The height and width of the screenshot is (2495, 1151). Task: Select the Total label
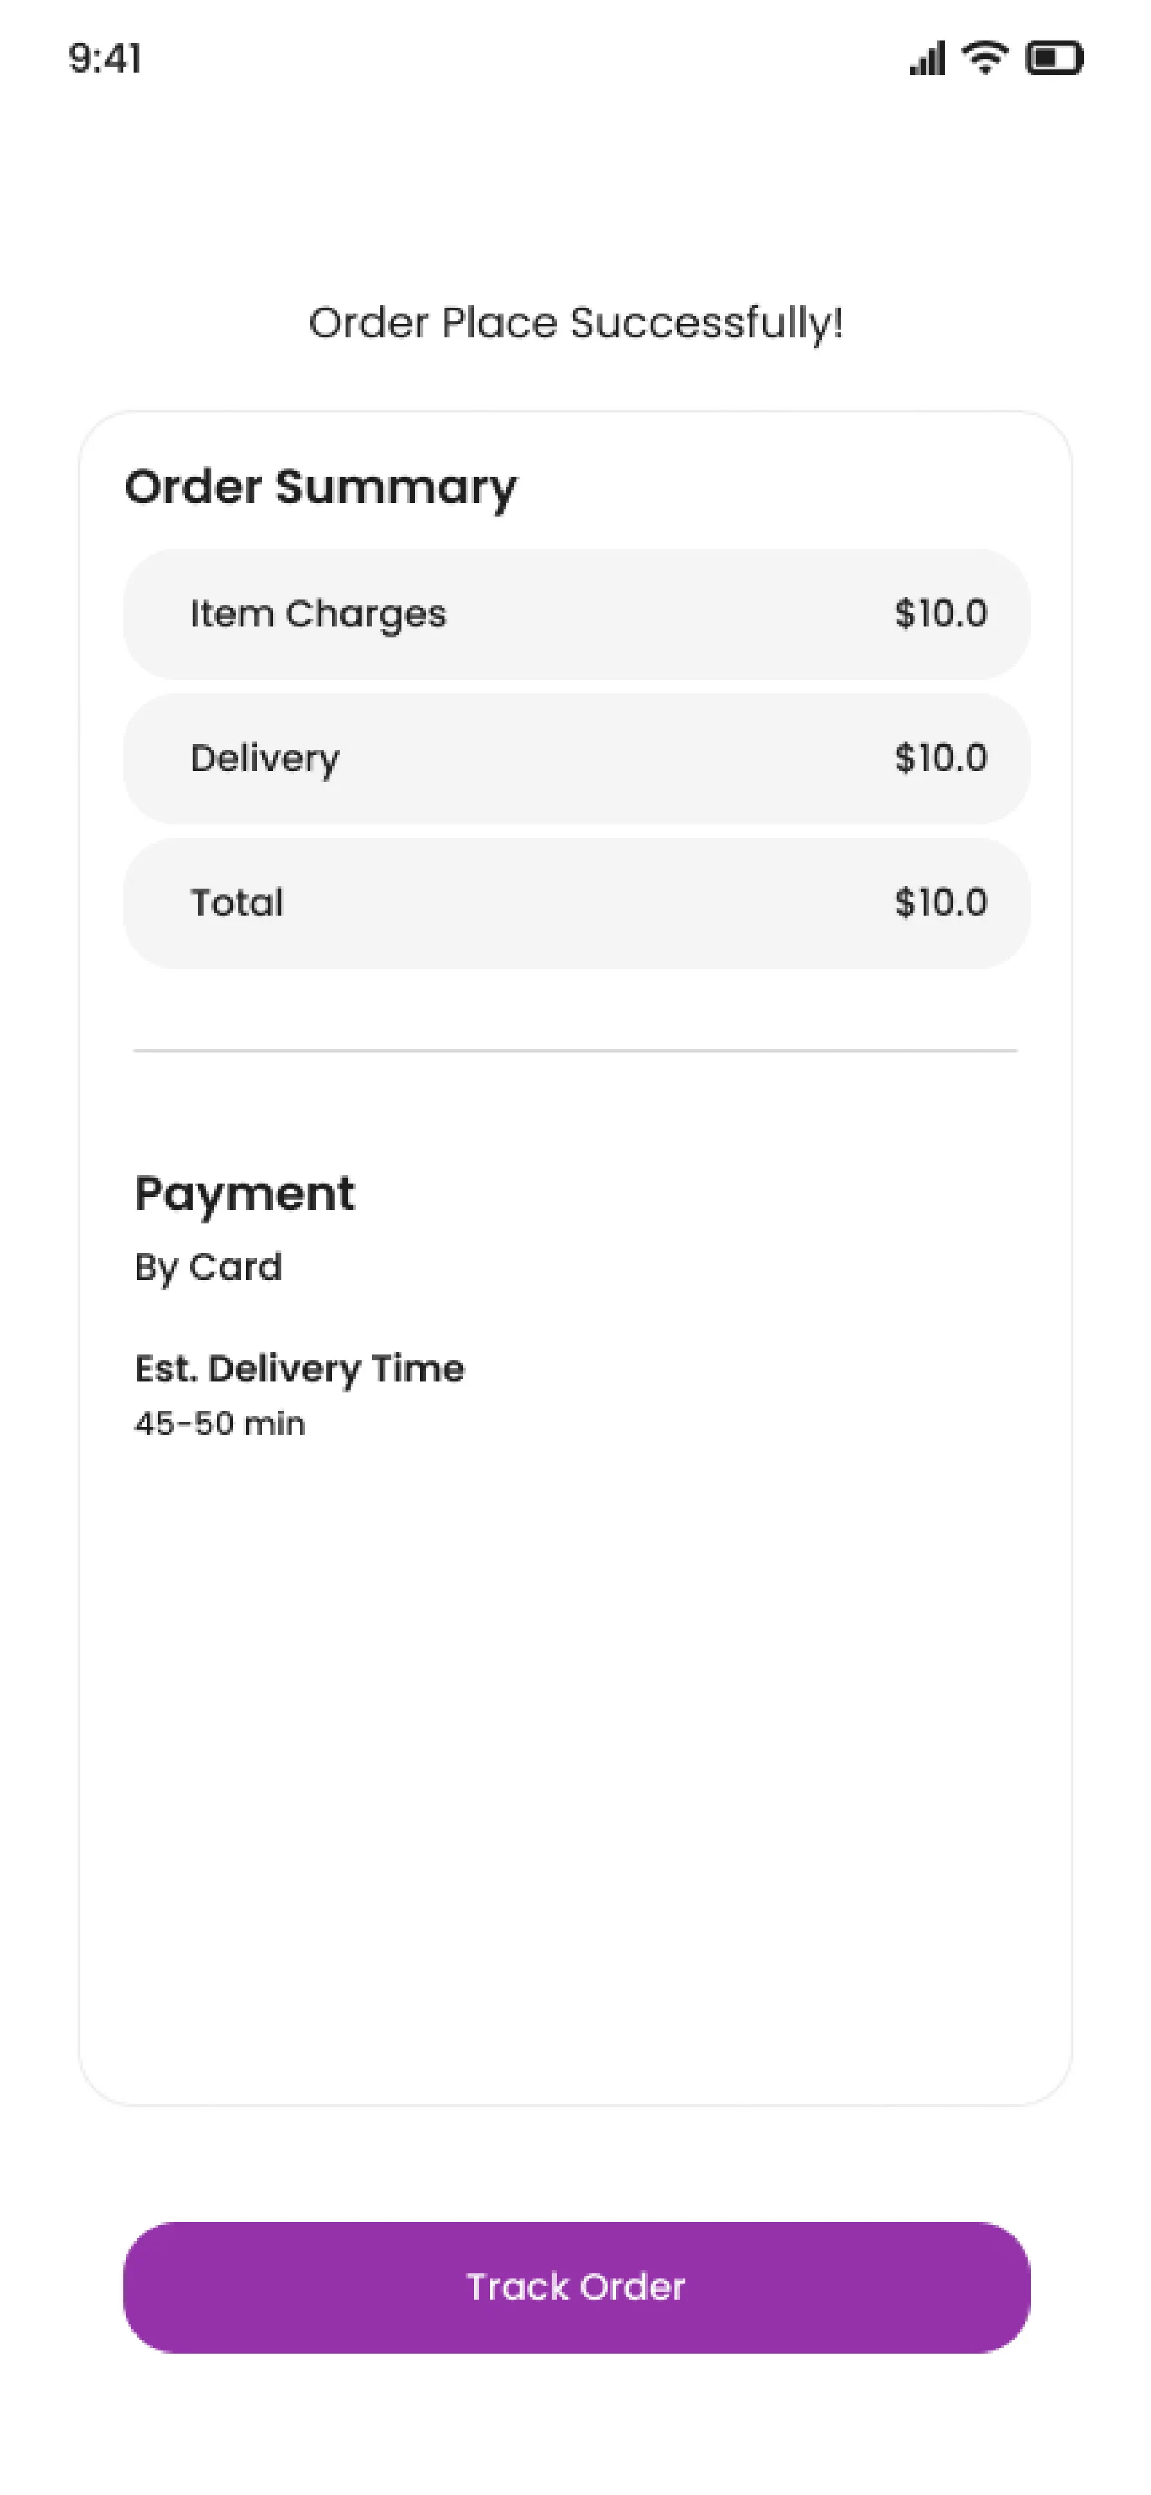point(236,903)
